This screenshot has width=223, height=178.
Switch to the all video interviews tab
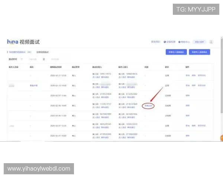[x=42, y=52]
